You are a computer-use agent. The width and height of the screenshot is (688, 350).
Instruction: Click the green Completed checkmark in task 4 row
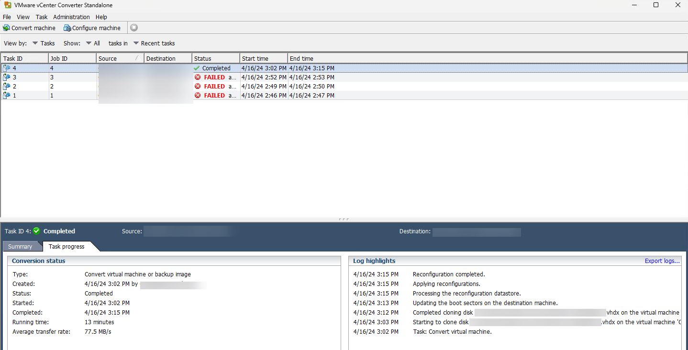click(x=197, y=68)
